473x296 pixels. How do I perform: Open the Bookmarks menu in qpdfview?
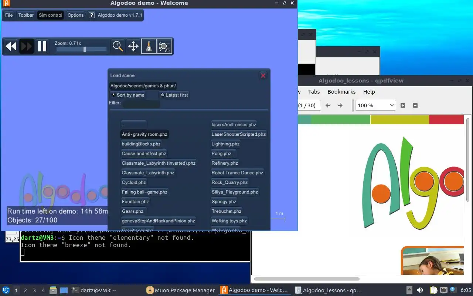pyautogui.click(x=341, y=92)
